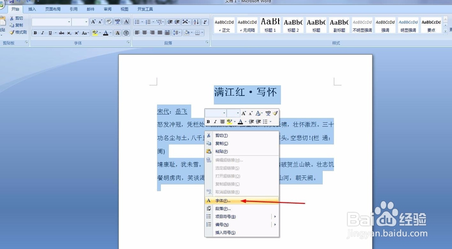This screenshot has width=452, height=249.
Task: Click the Clear Formatting ribbon icon
Action: [x=108, y=22]
